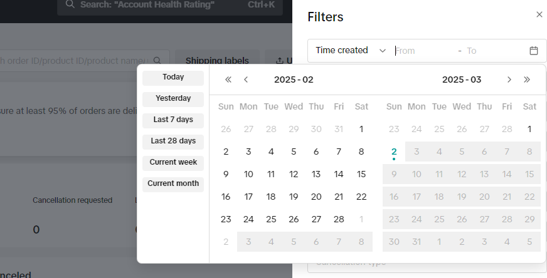
Task: Select March 2 in the calendar
Action: pos(394,152)
